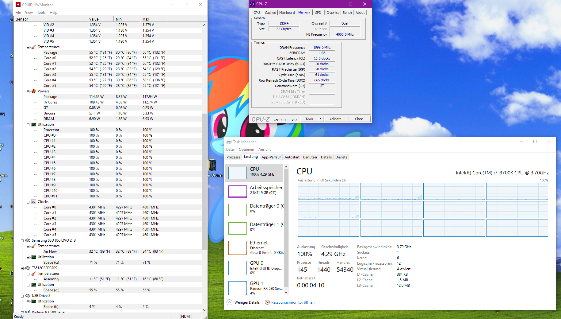561x319 pixels.
Task: Click Utilization chip icon above Space (c:)
Action: (34, 257)
